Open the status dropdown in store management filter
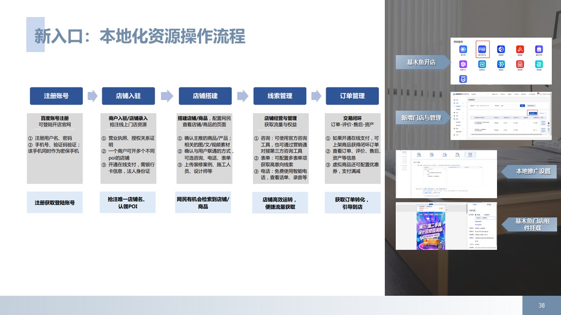This screenshot has height=315, width=561. (x=509, y=106)
